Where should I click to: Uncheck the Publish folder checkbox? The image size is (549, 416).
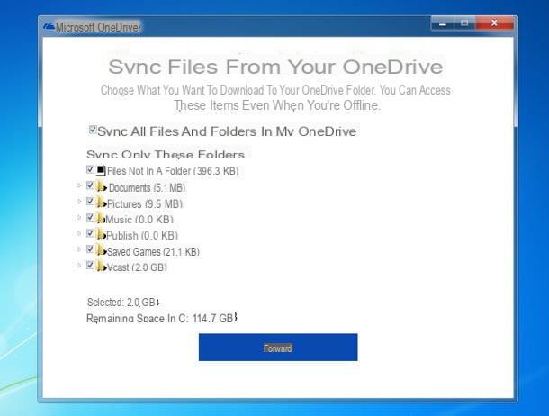coord(90,233)
